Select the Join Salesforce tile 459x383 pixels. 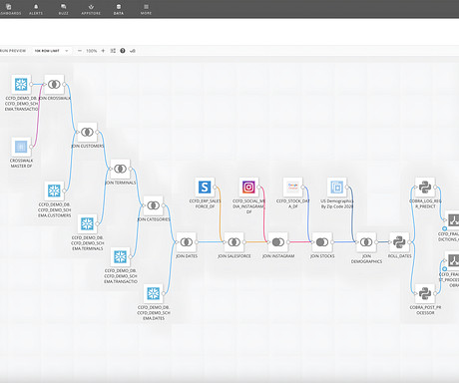click(x=233, y=242)
